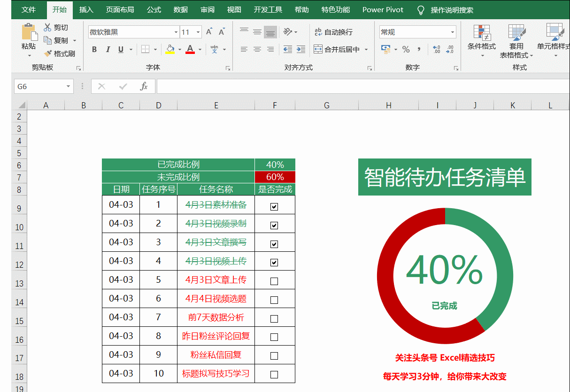Check the 标题拟写技巧学习 checkbox
The width and height of the screenshot is (570, 392).
pos(274,375)
